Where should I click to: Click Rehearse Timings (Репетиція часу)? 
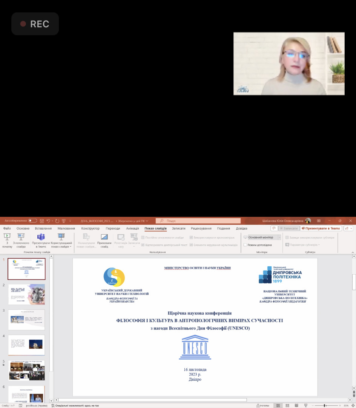pyautogui.click(x=121, y=240)
